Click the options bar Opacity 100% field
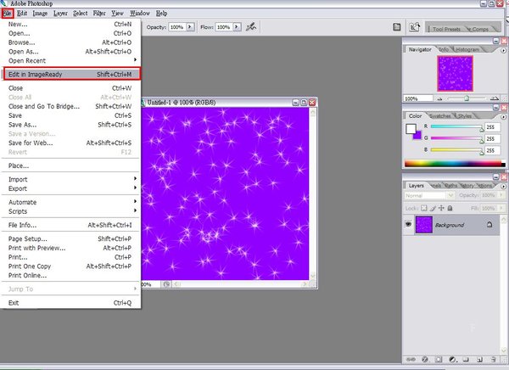The width and height of the screenshot is (509, 370). 177,27
